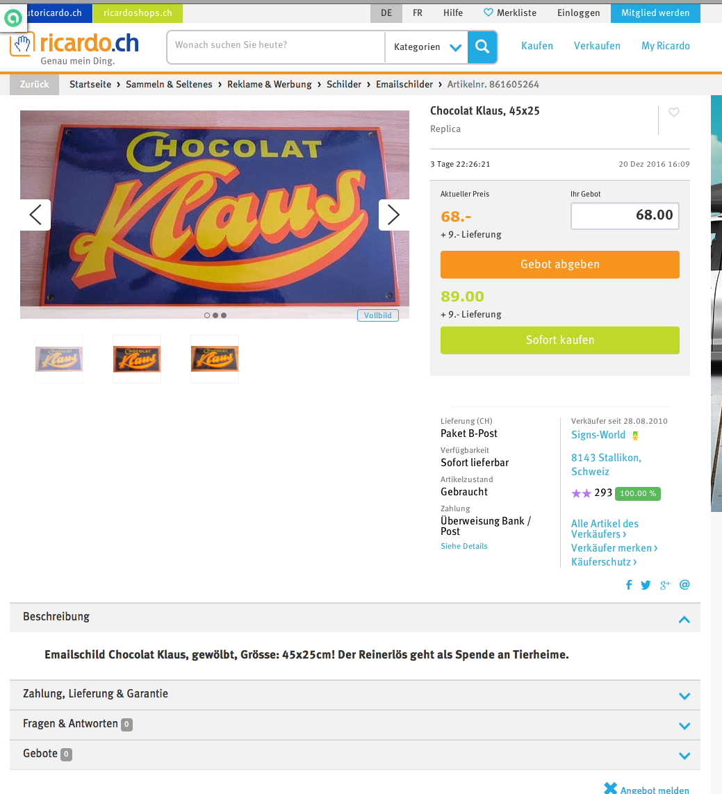Expand Zahlung, Lieferung & Garantie section
The width and height of the screenshot is (722, 794).
click(354, 694)
